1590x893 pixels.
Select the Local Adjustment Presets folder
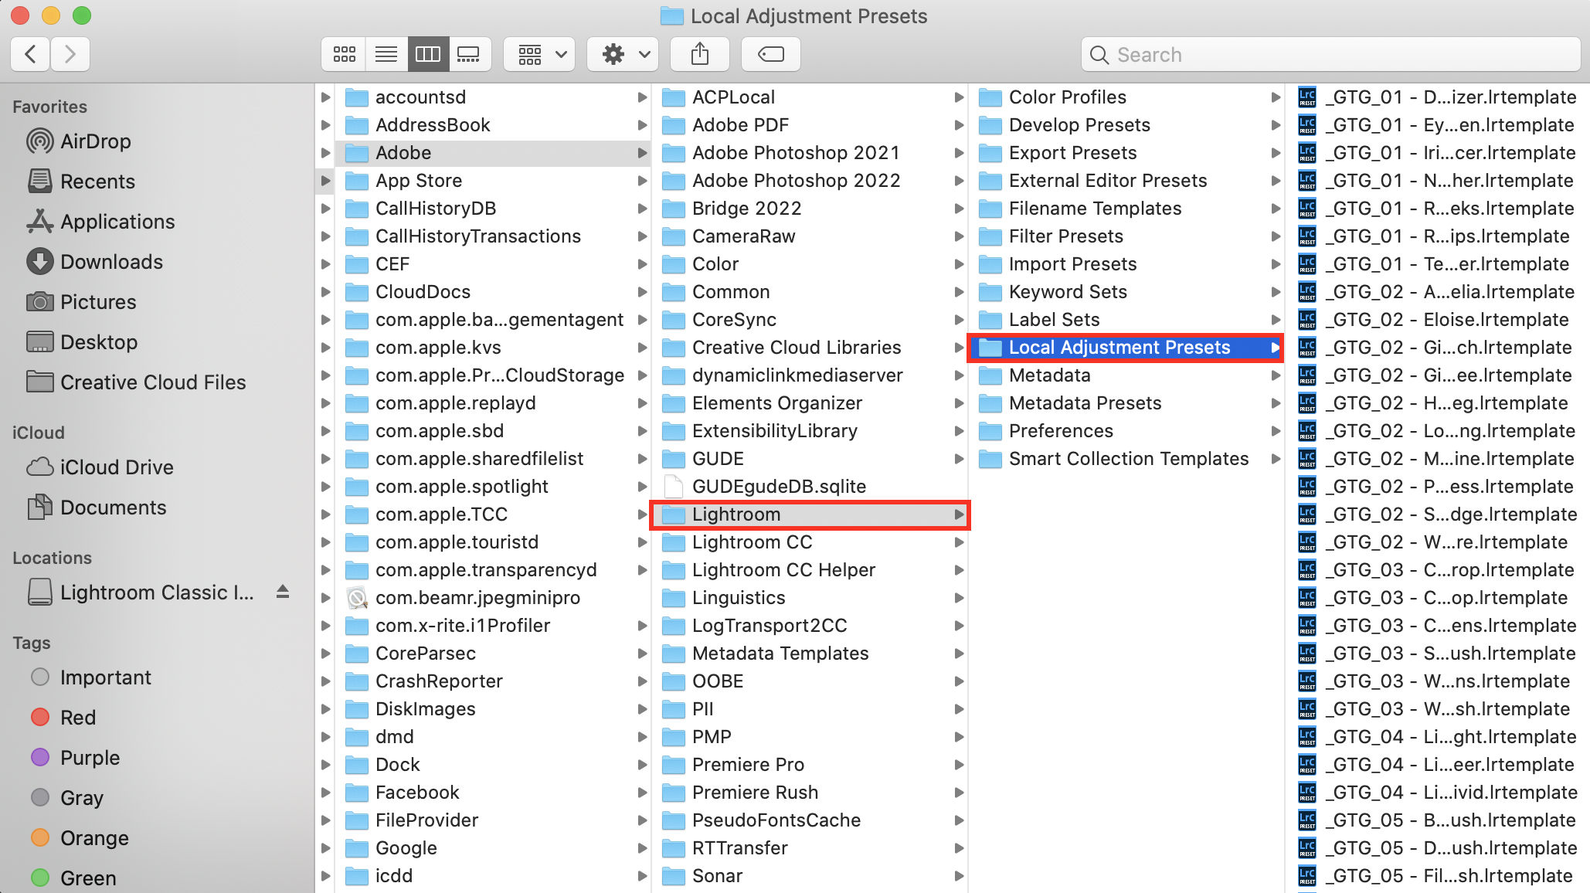click(x=1126, y=348)
